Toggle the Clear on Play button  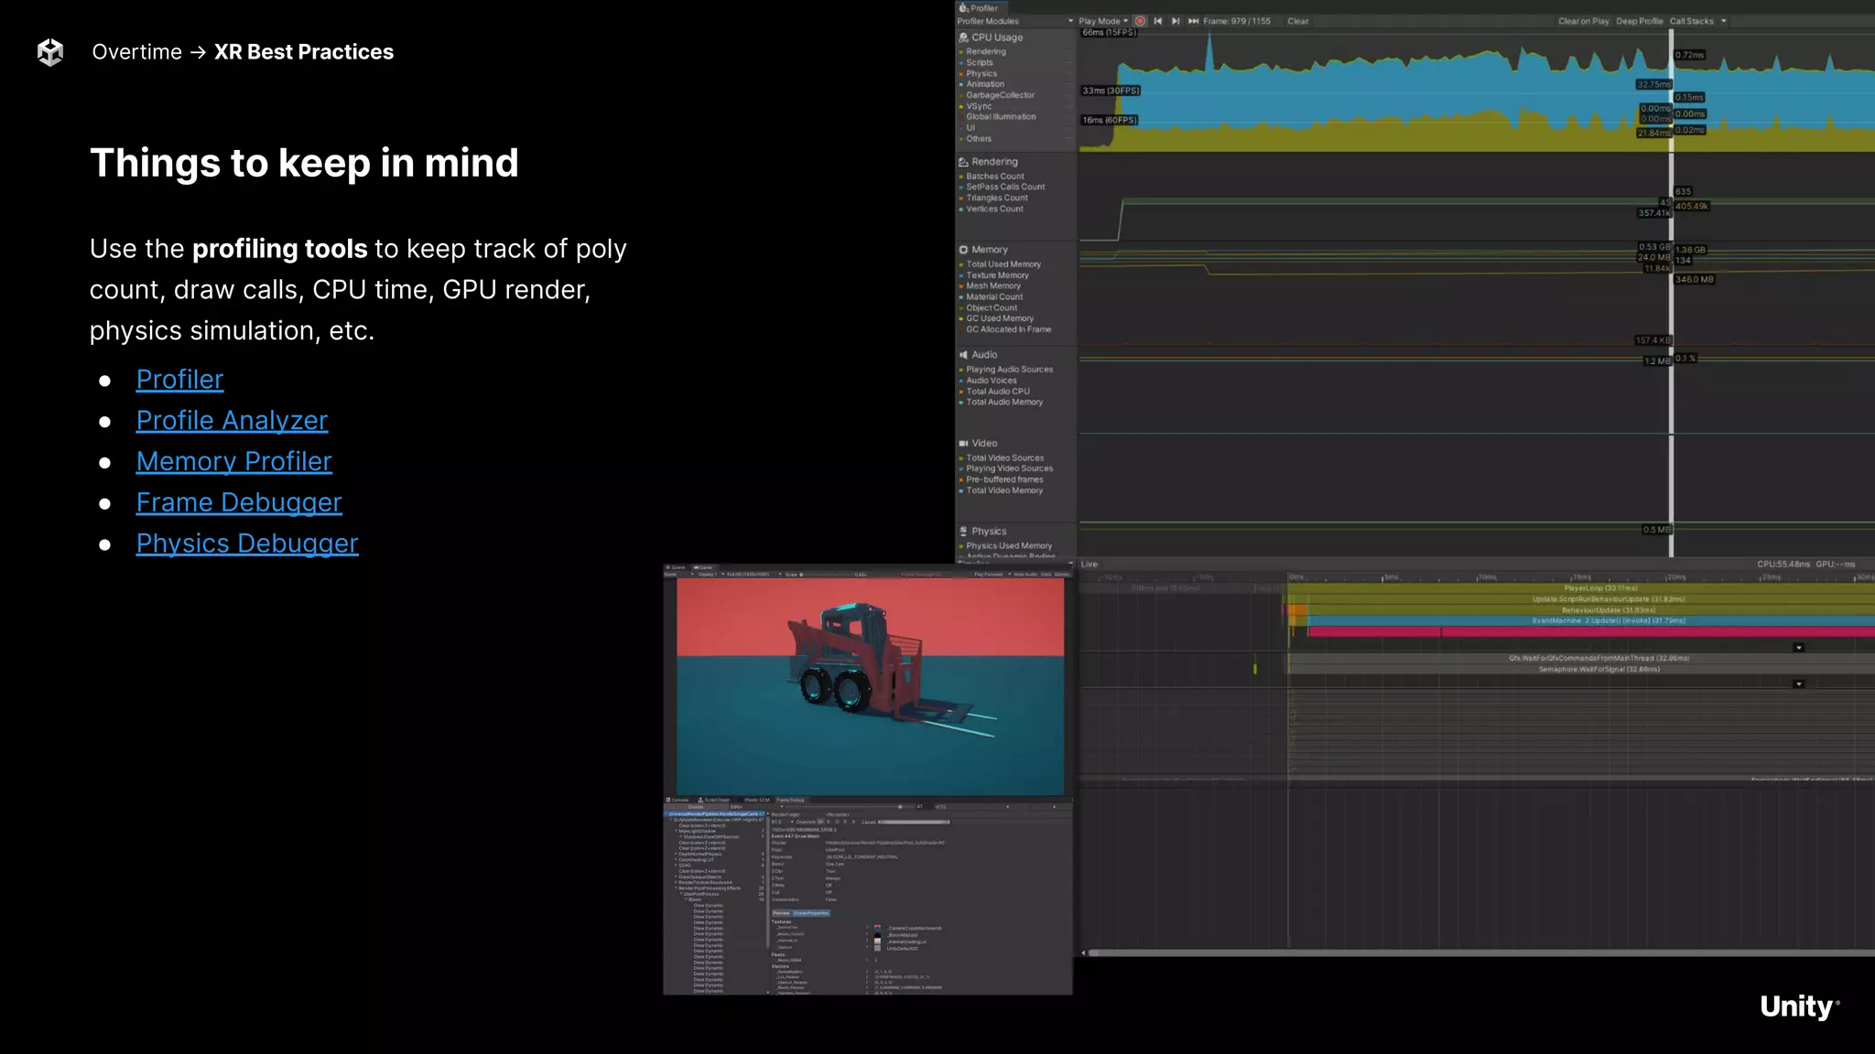coord(1583,21)
